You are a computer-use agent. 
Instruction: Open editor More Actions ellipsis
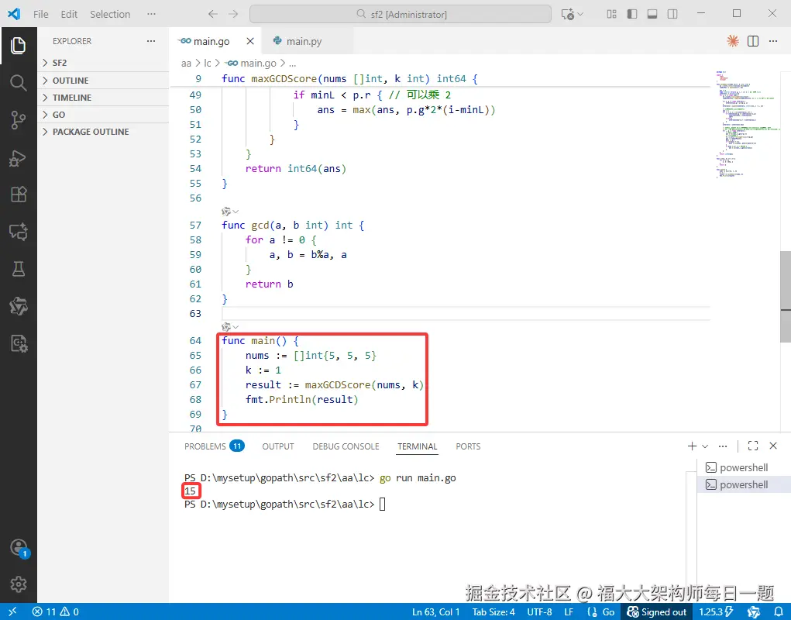773,41
